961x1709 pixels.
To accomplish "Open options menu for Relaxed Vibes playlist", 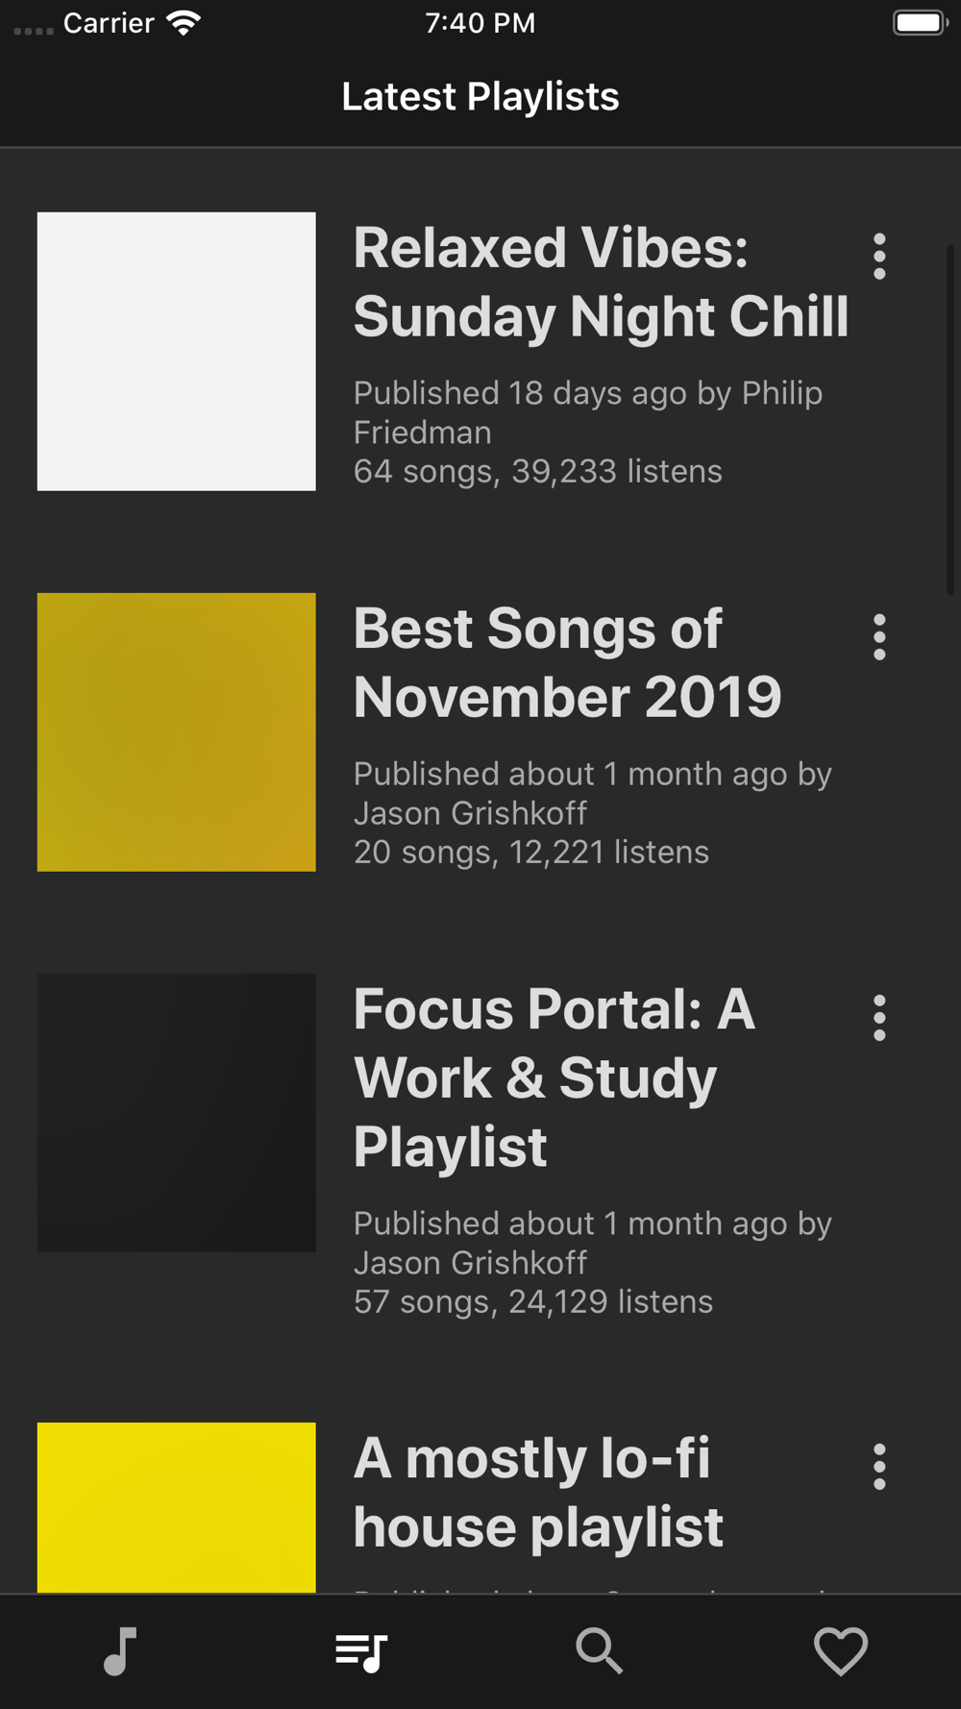I will (879, 257).
